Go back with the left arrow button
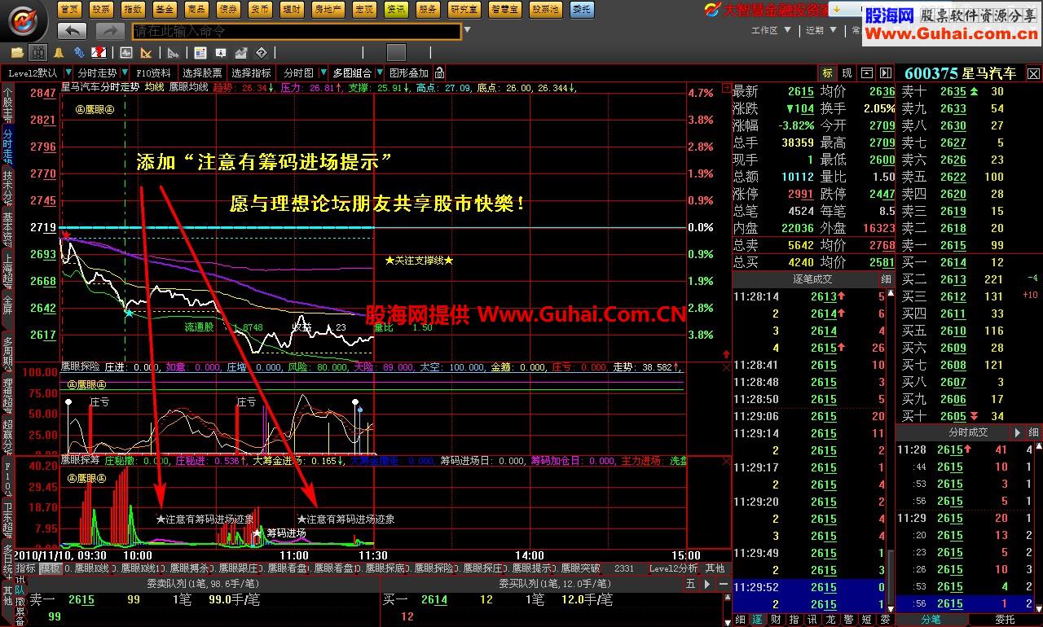The width and height of the screenshot is (1043, 627). click(73, 31)
